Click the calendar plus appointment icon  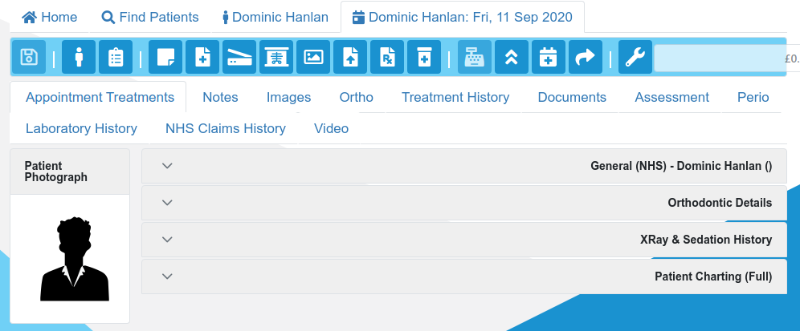(x=549, y=57)
